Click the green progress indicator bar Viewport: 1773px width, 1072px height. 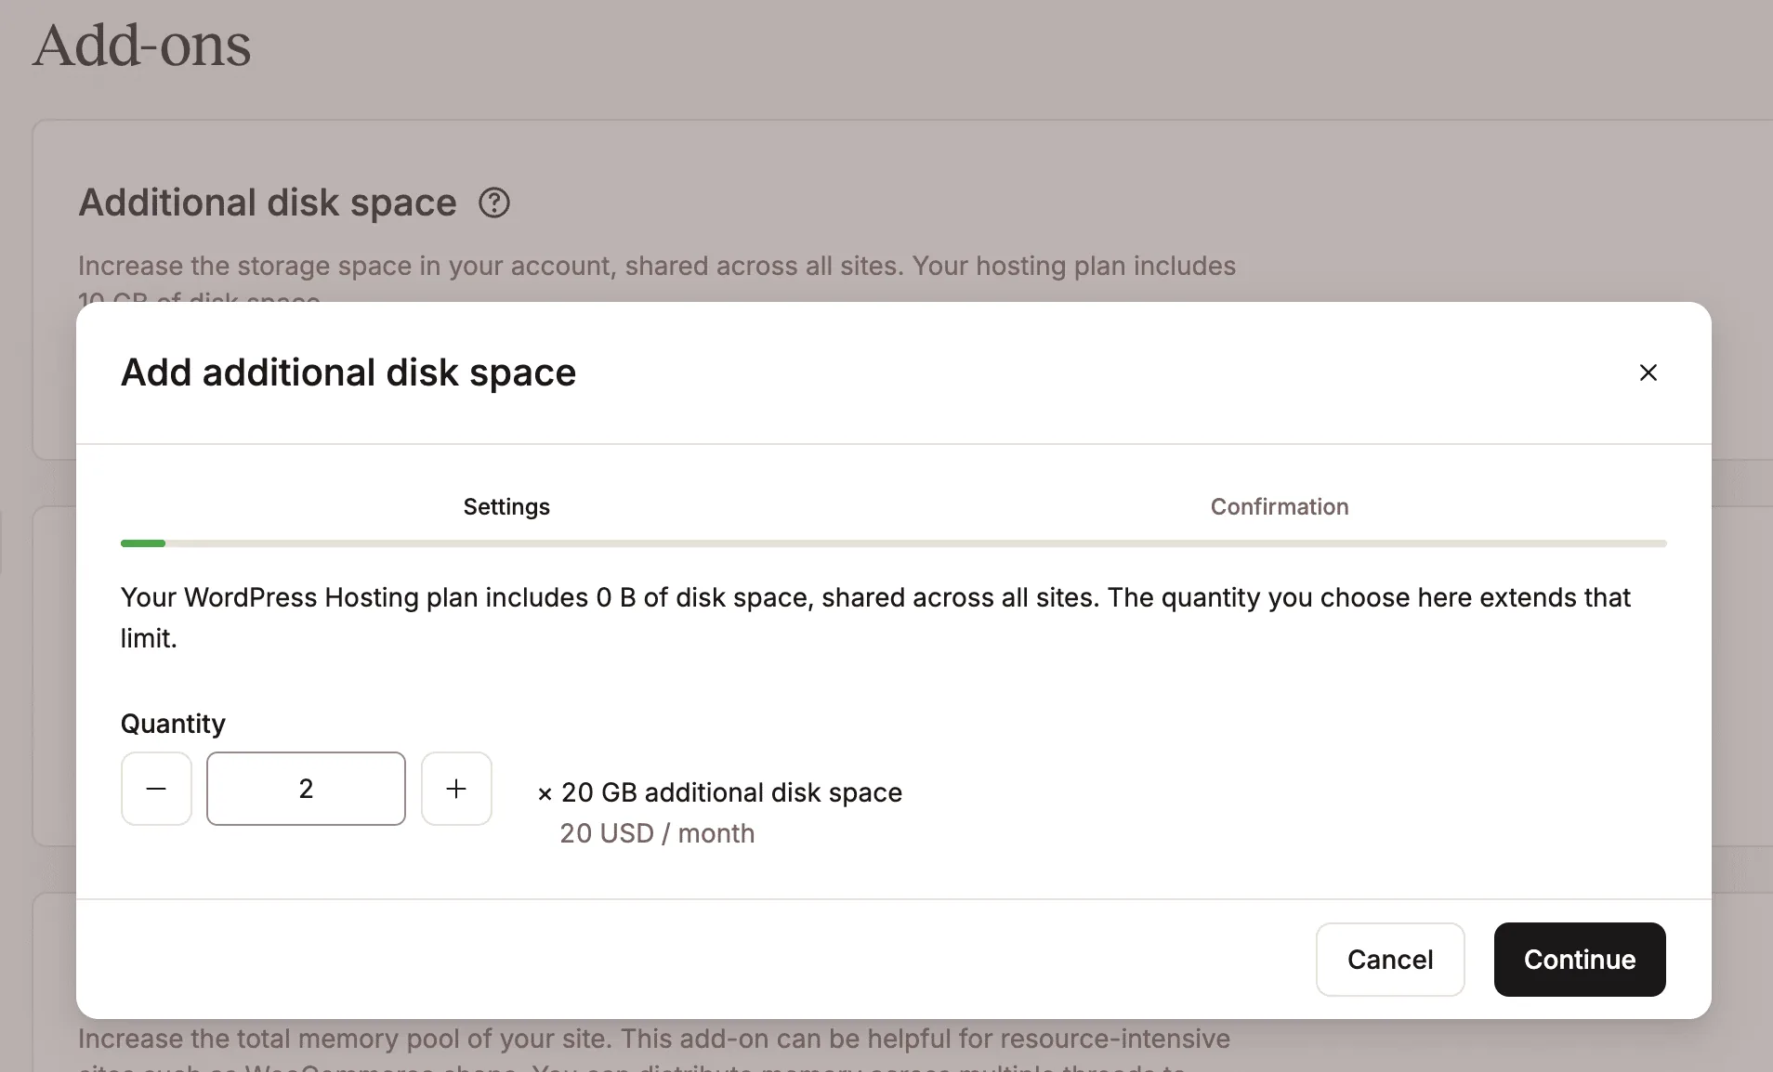143,543
